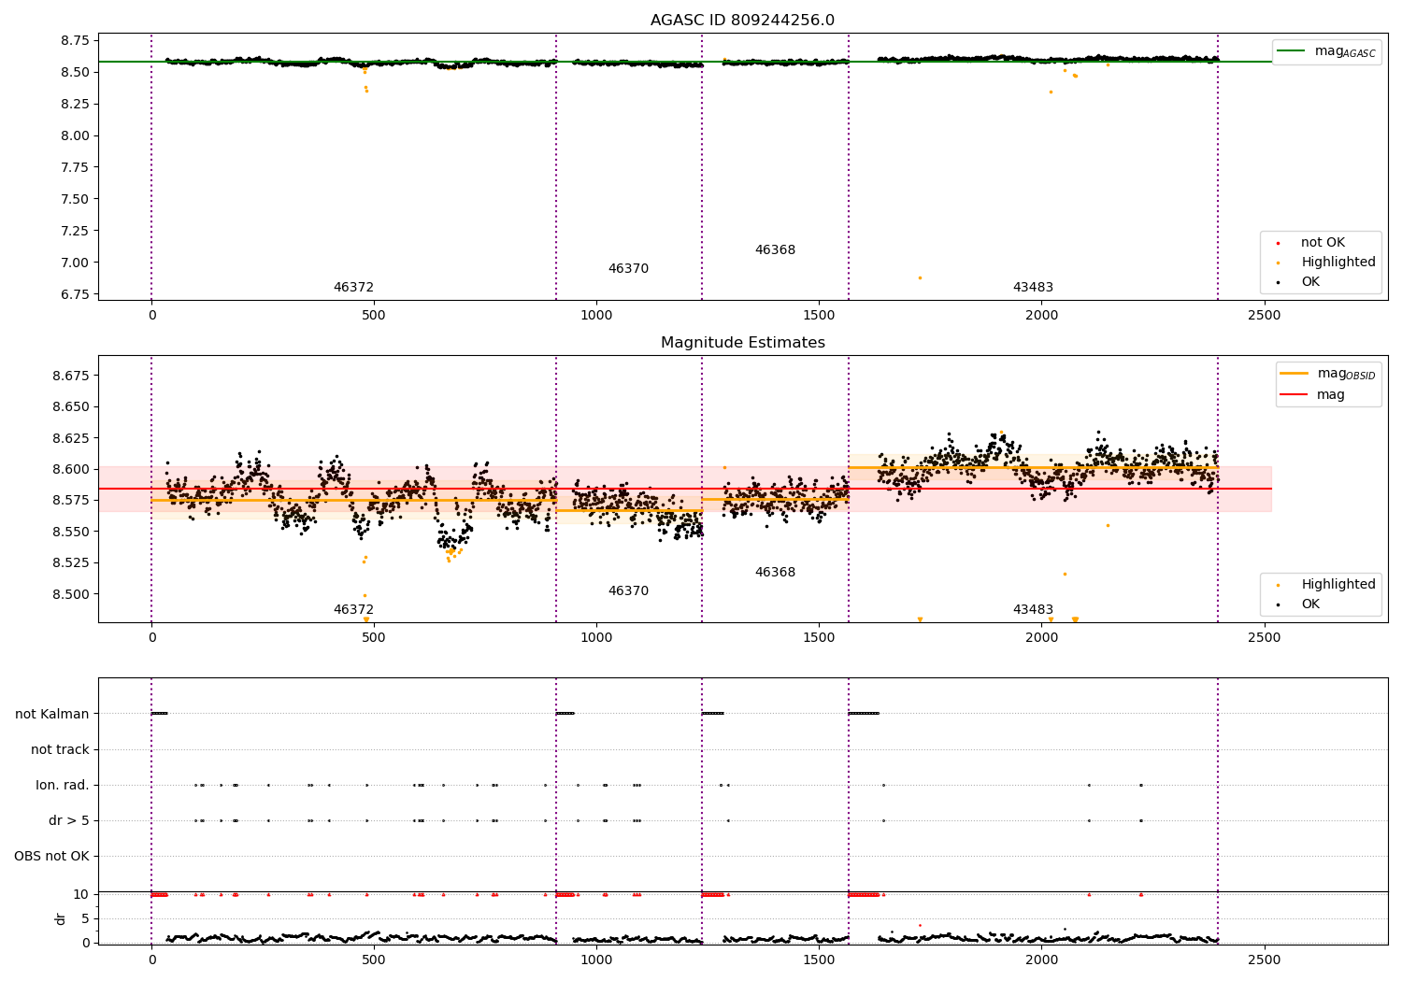1402x981 pixels.
Task: Select 'not OK' legend entry in top plot
Action: click(1324, 243)
